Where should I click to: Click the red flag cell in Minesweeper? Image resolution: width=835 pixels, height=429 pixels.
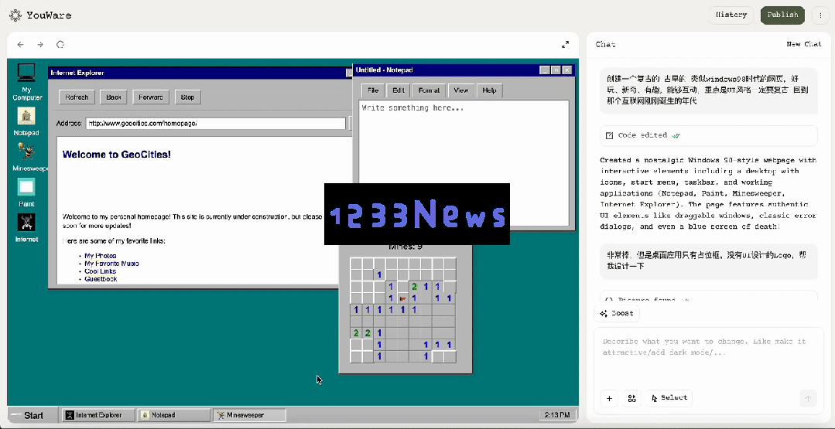(402, 299)
